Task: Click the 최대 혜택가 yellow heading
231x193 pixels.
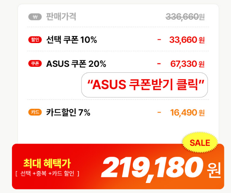Action: click(47, 163)
